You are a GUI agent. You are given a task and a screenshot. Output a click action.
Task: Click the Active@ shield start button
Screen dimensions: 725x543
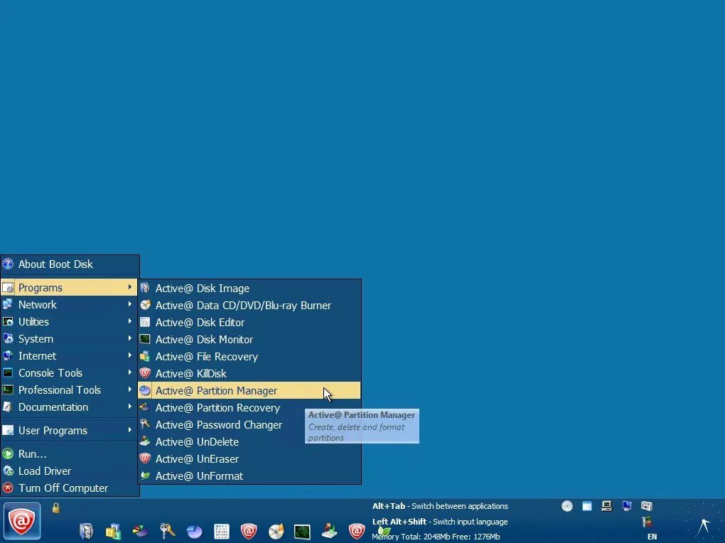tap(22, 521)
